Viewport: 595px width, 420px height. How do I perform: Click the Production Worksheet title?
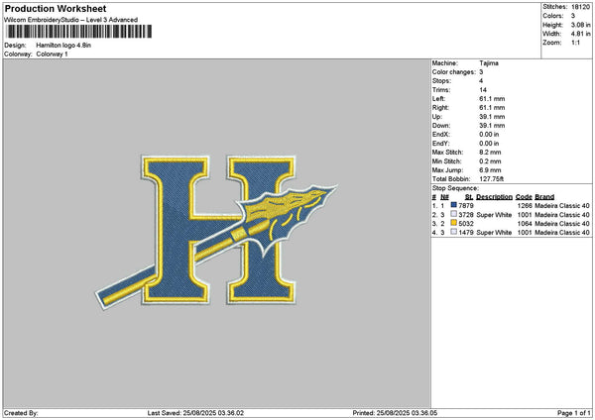56,9
